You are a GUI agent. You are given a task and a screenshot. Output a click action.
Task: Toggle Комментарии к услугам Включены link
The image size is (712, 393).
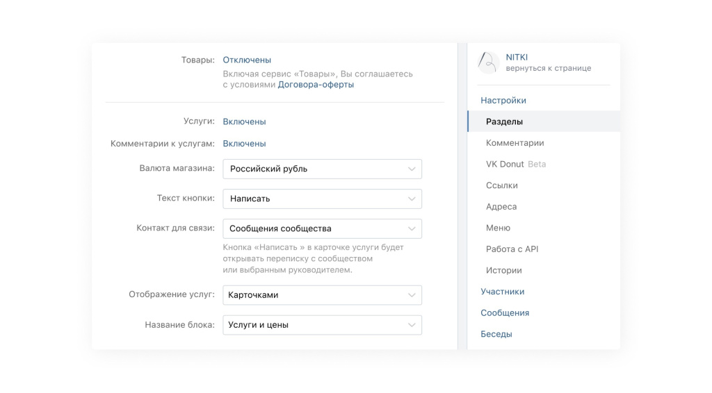(244, 144)
